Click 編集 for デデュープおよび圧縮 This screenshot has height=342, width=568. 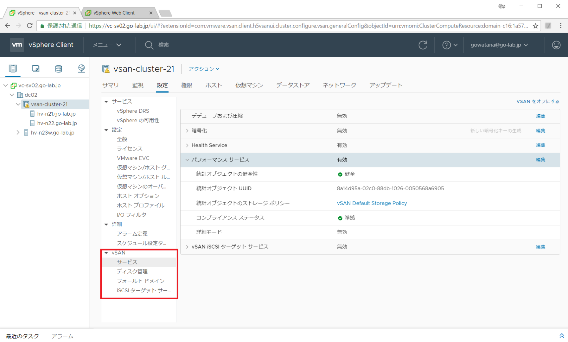(540, 116)
